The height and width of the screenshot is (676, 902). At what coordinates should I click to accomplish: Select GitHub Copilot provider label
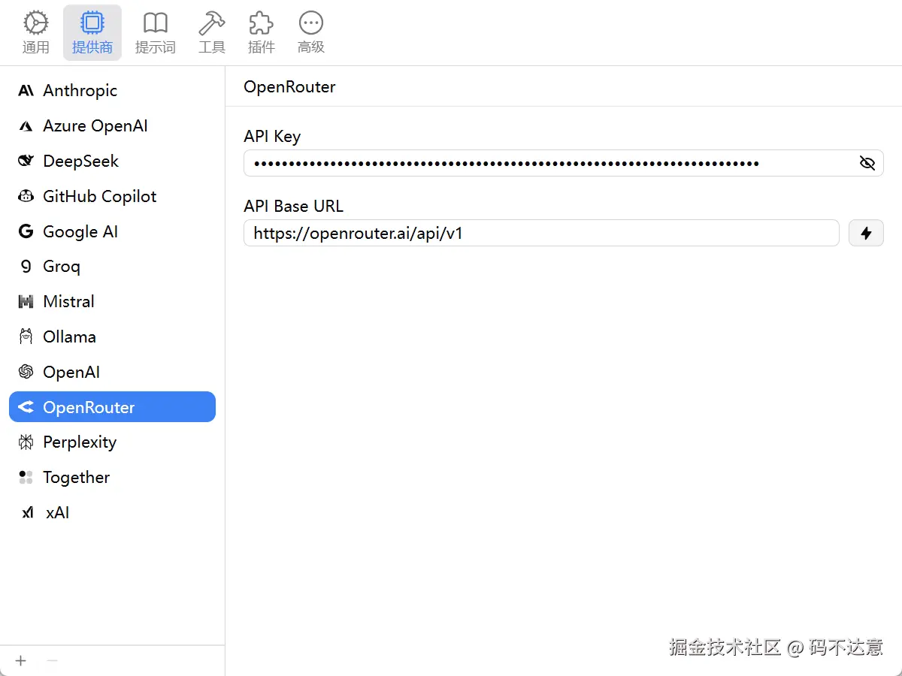100,197
